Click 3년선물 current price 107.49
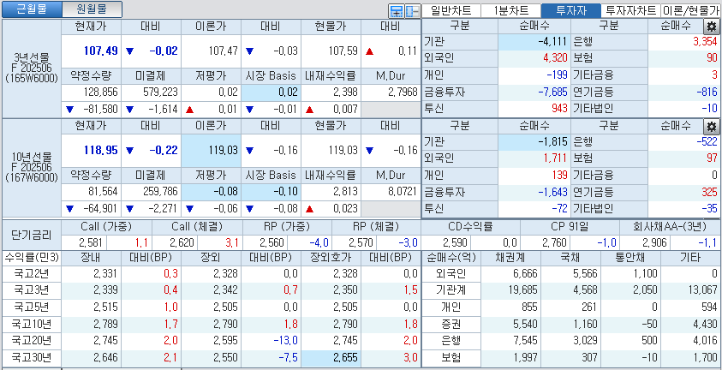The image size is (722, 370). 100,51
